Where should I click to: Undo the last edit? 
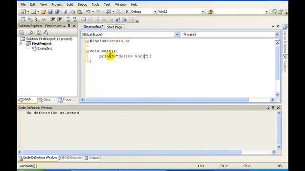click(x=88, y=11)
